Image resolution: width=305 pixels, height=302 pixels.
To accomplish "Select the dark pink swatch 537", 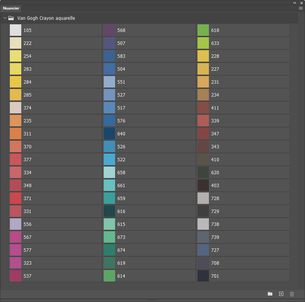I will (x=16, y=276).
